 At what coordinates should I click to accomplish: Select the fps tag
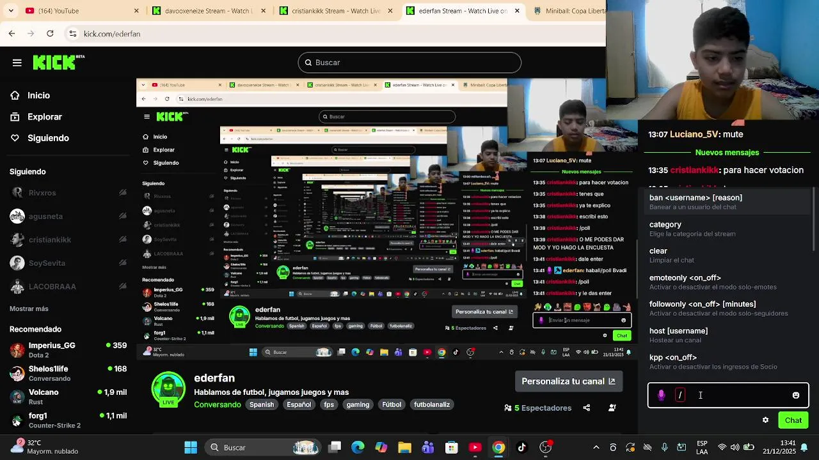click(x=329, y=404)
